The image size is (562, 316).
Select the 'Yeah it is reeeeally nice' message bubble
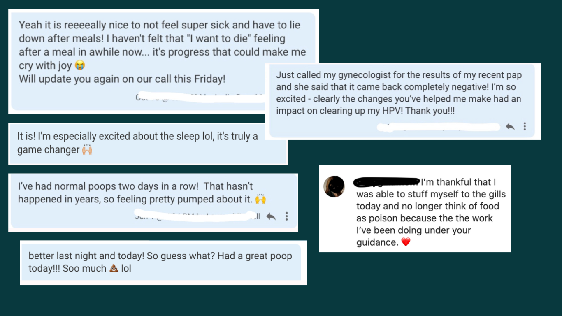[163, 61]
